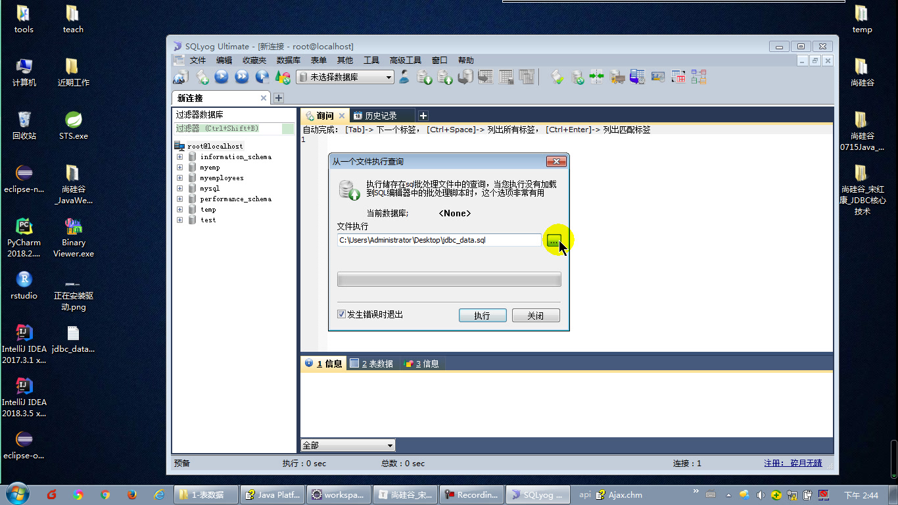Viewport: 898px width, 505px height.
Task: Expand the performance_schema database node
Action: click(x=179, y=199)
